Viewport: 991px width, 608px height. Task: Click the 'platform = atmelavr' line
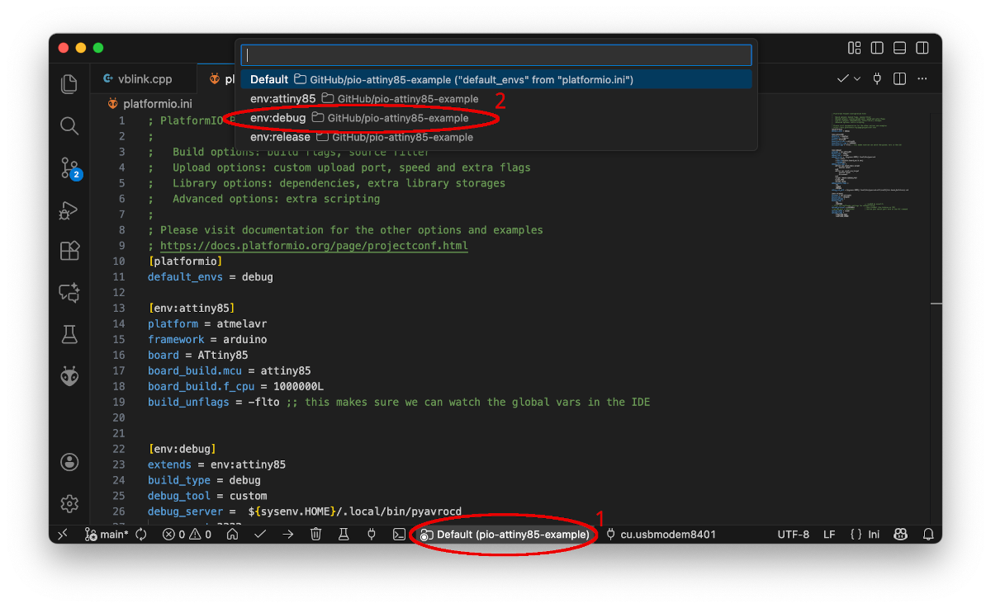point(207,324)
